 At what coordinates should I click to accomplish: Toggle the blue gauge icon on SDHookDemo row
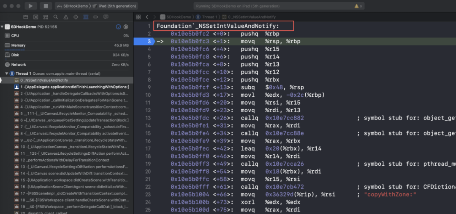coord(119,27)
